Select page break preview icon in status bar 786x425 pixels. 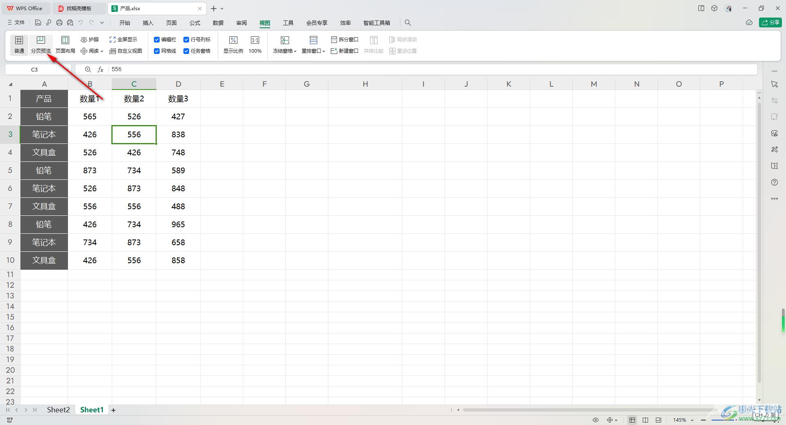pyautogui.click(x=658, y=420)
